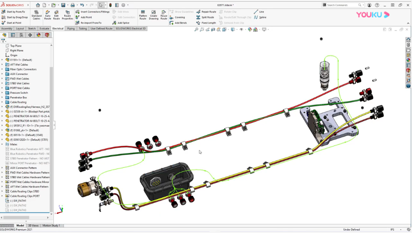Open the Motion Study 1 tab
This screenshot has height=233, width=412.
point(51,225)
